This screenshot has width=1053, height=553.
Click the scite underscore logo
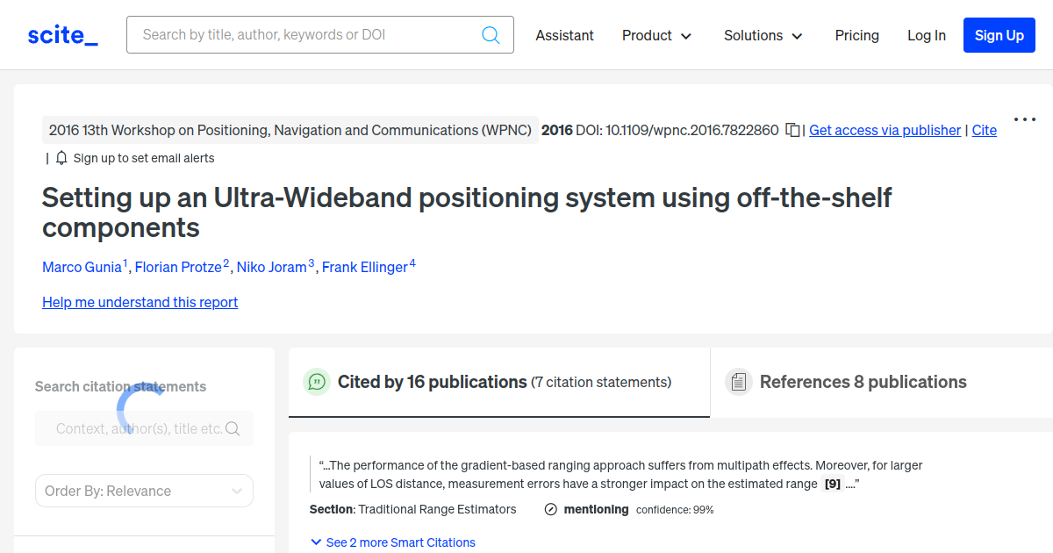61,34
